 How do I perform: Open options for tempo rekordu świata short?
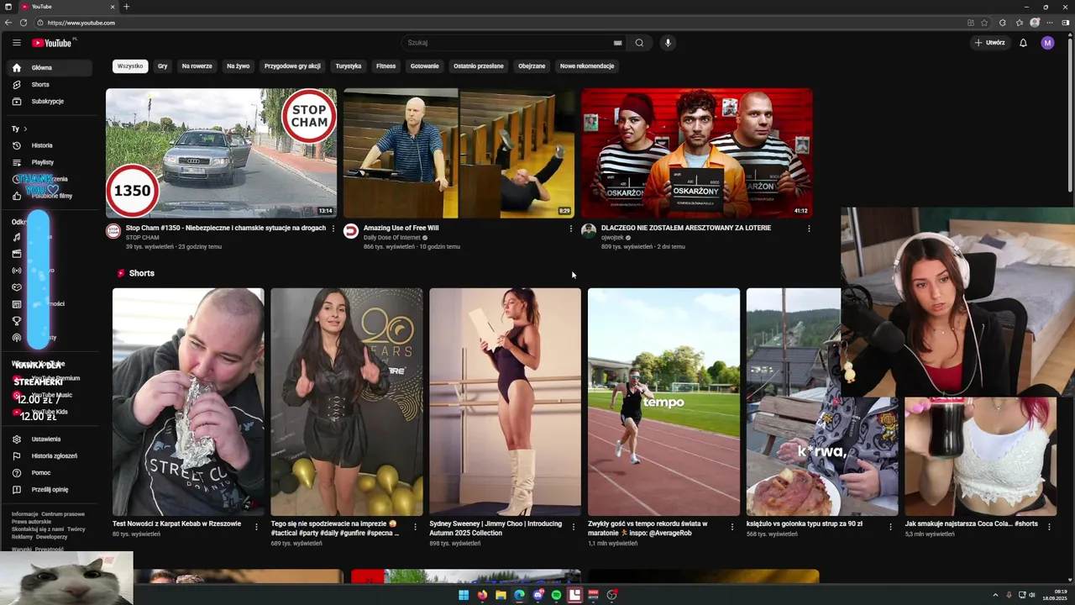[x=732, y=527]
